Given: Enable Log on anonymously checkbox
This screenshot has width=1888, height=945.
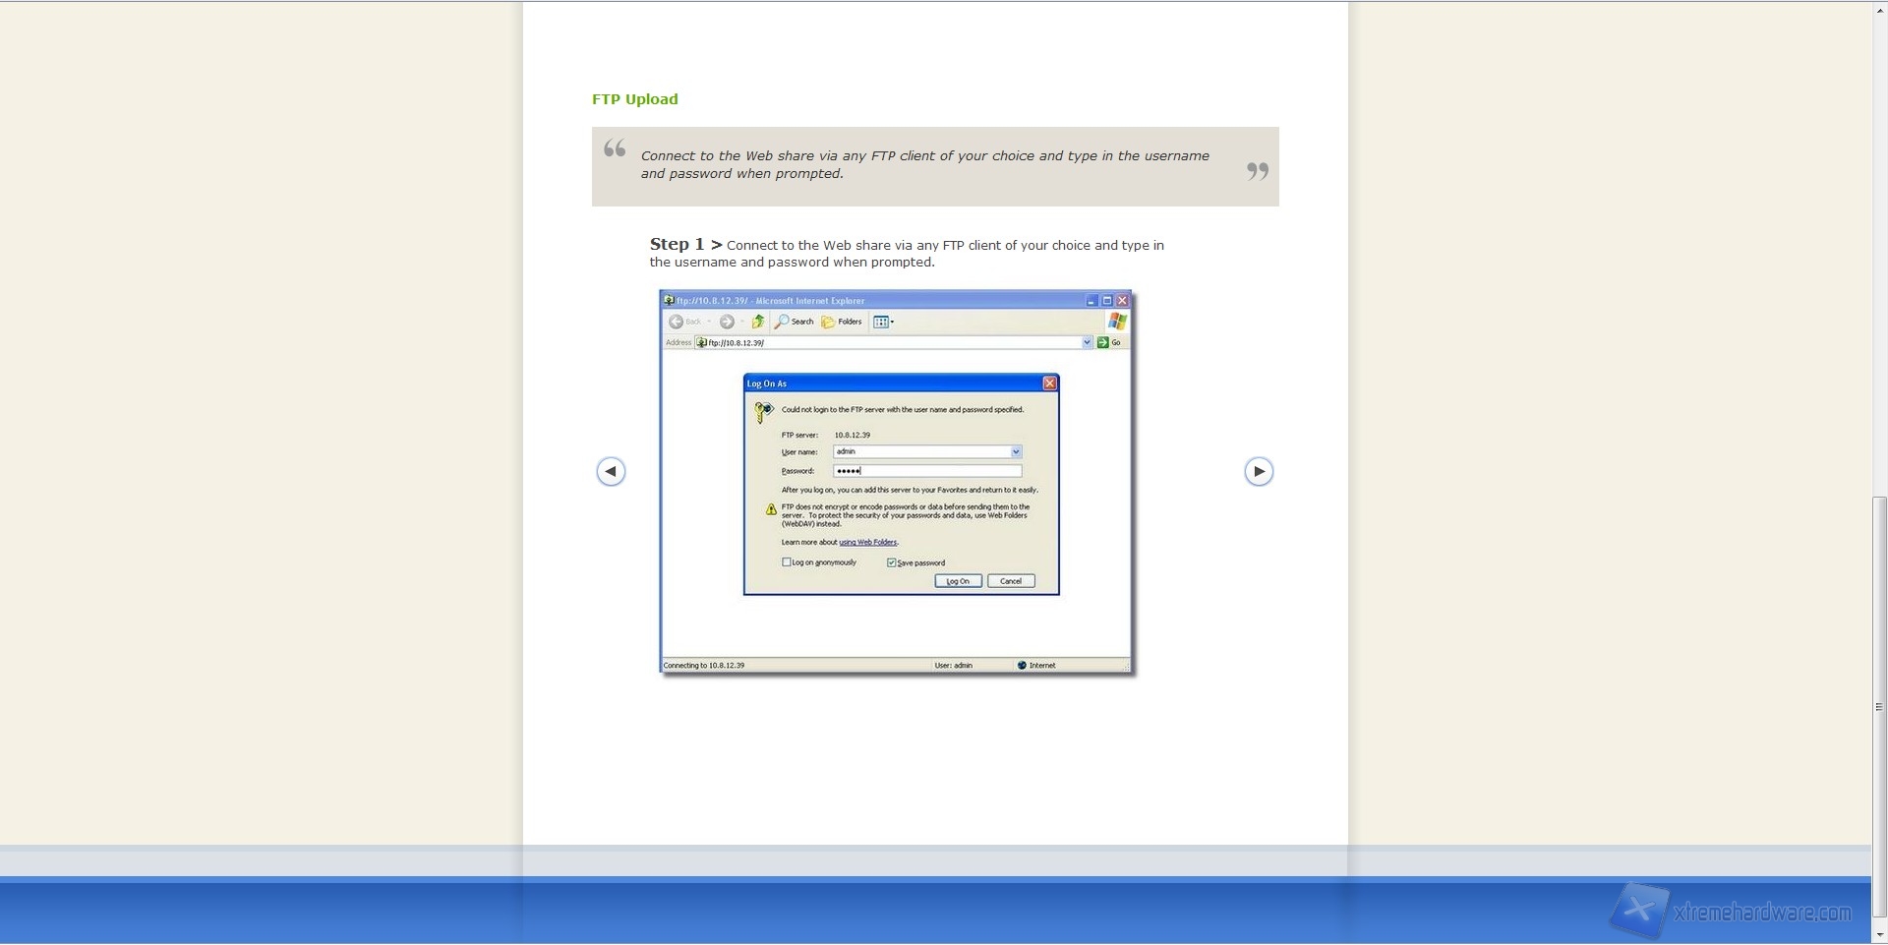Looking at the screenshot, I should 787,562.
